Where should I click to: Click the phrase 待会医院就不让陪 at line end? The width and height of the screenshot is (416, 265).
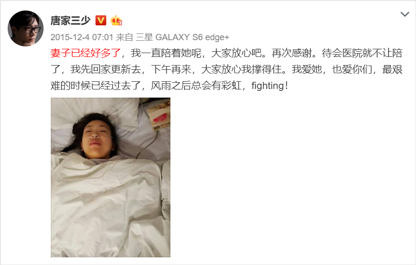pyautogui.click(x=362, y=53)
